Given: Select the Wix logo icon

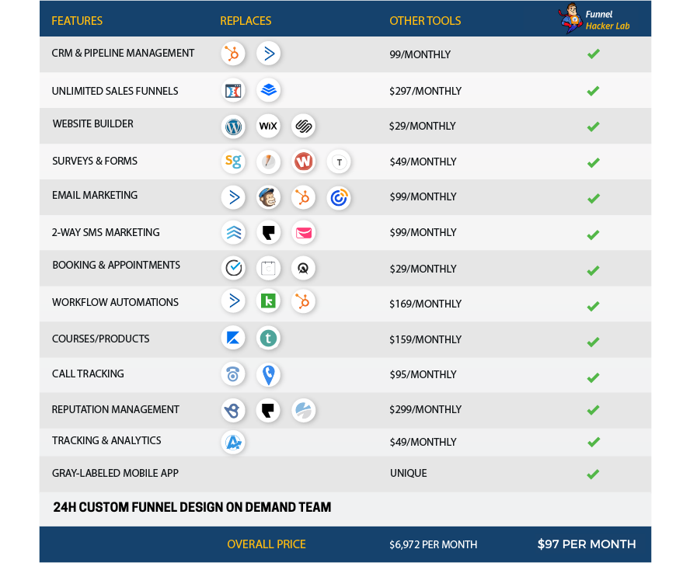Looking at the screenshot, I should click(268, 126).
